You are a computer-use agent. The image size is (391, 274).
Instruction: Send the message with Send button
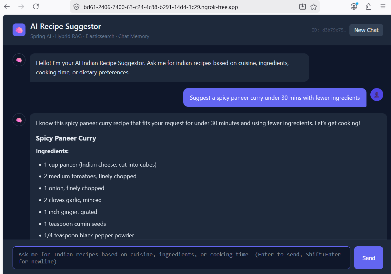(369, 258)
